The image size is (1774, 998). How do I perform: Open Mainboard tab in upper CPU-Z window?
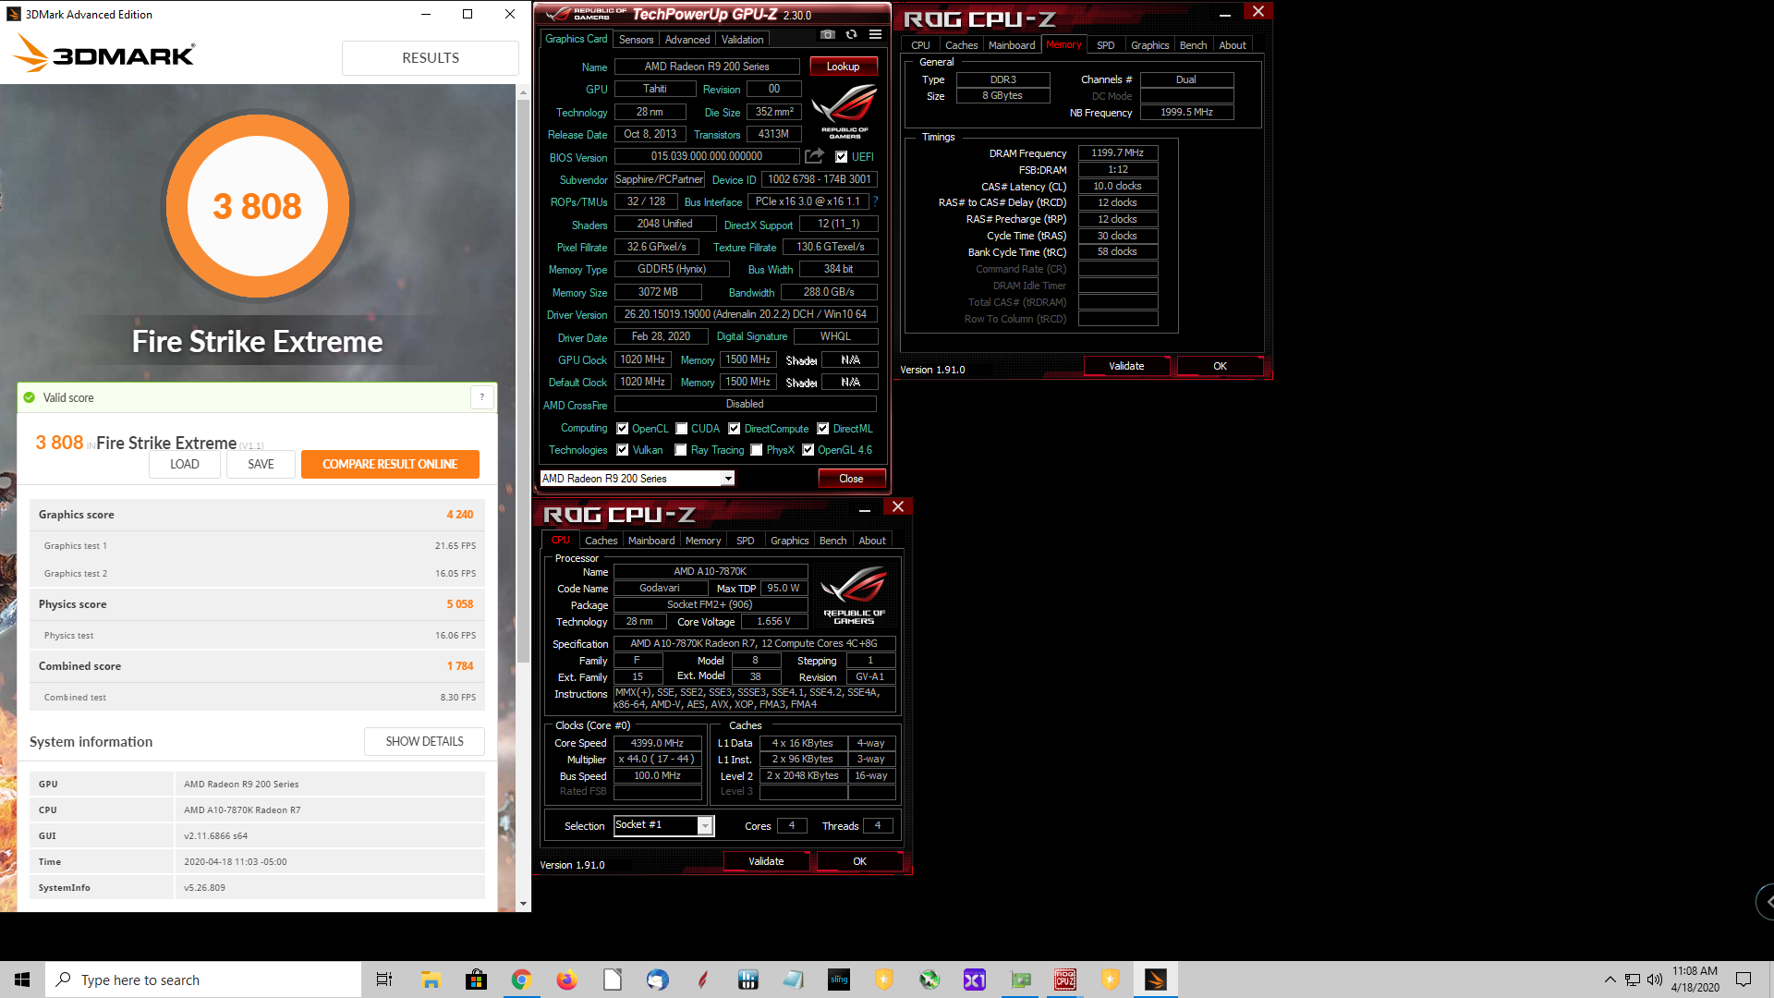click(1012, 45)
